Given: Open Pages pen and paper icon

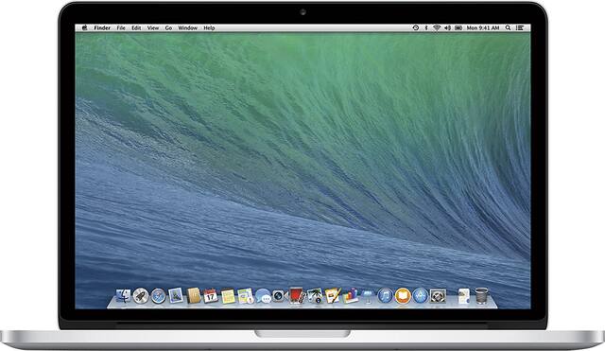Looking at the screenshot, I should click(x=333, y=296).
